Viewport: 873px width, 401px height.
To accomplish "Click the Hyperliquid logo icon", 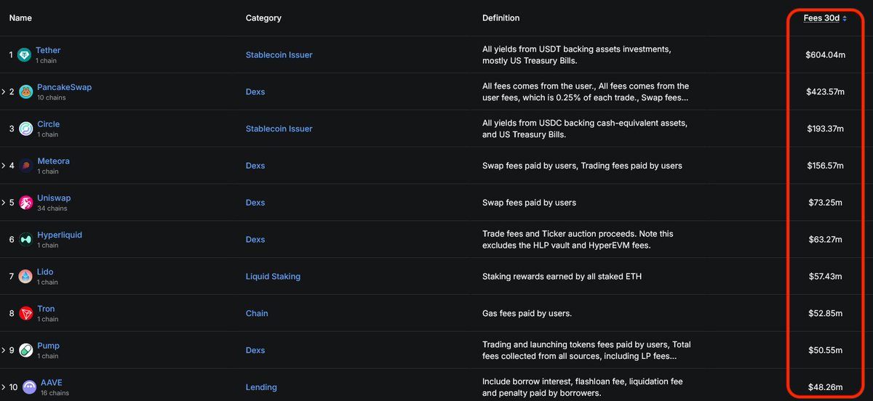I will [25, 240].
